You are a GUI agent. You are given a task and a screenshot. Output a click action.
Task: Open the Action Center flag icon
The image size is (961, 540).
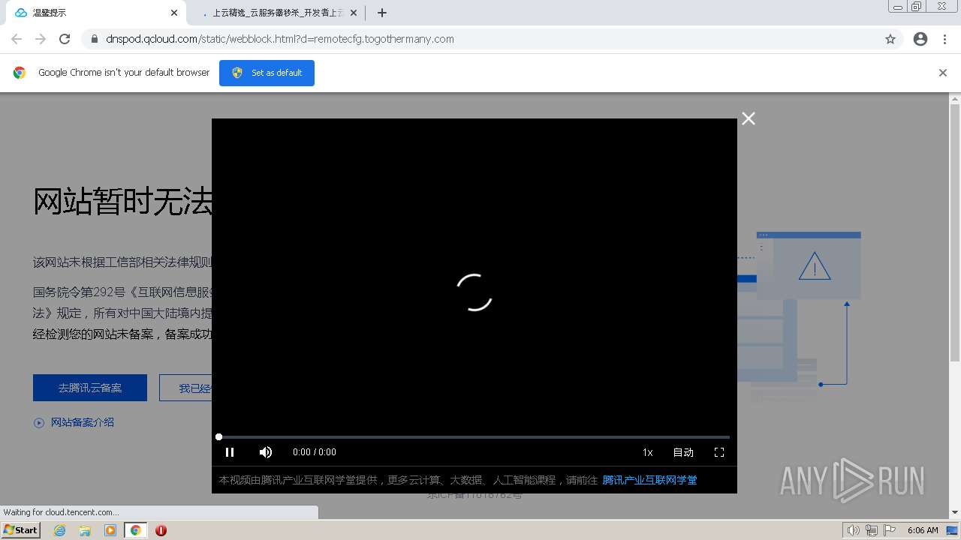[890, 530]
